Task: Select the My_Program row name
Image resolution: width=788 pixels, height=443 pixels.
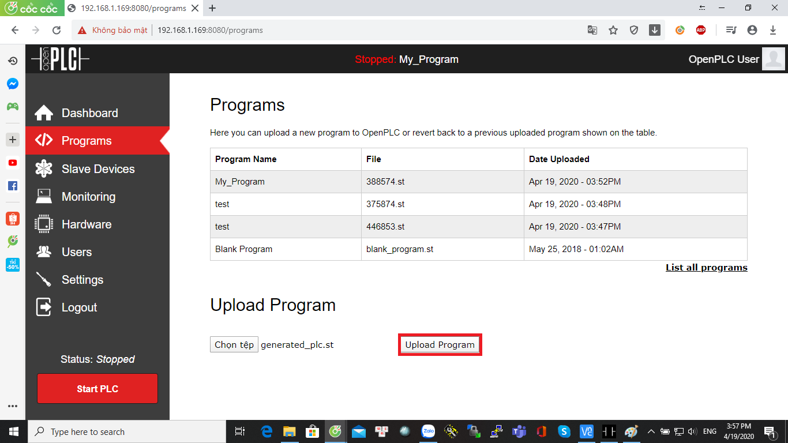Action: [x=240, y=182]
